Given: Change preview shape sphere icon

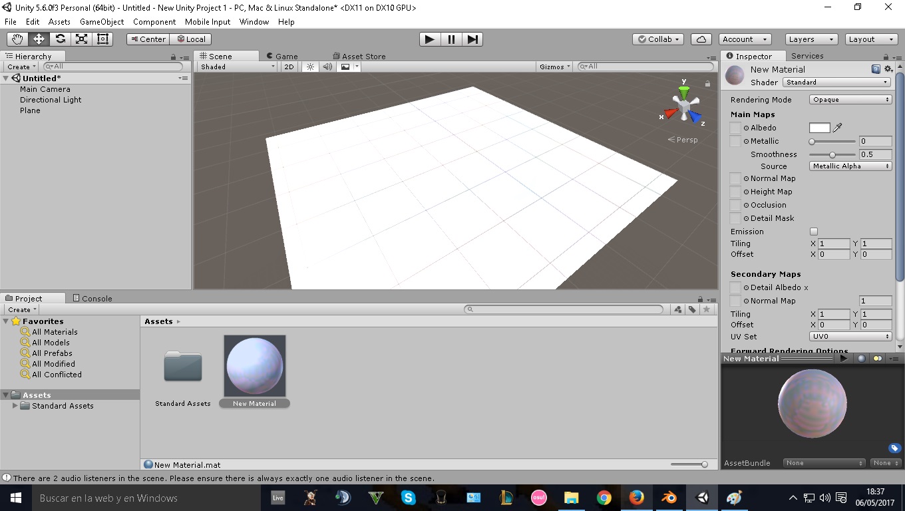Looking at the screenshot, I should (x=862, y=359).
